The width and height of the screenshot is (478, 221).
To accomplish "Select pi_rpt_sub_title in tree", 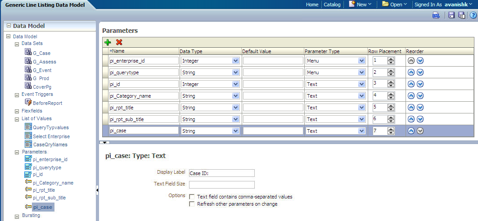I will click(x=50, y=198).
